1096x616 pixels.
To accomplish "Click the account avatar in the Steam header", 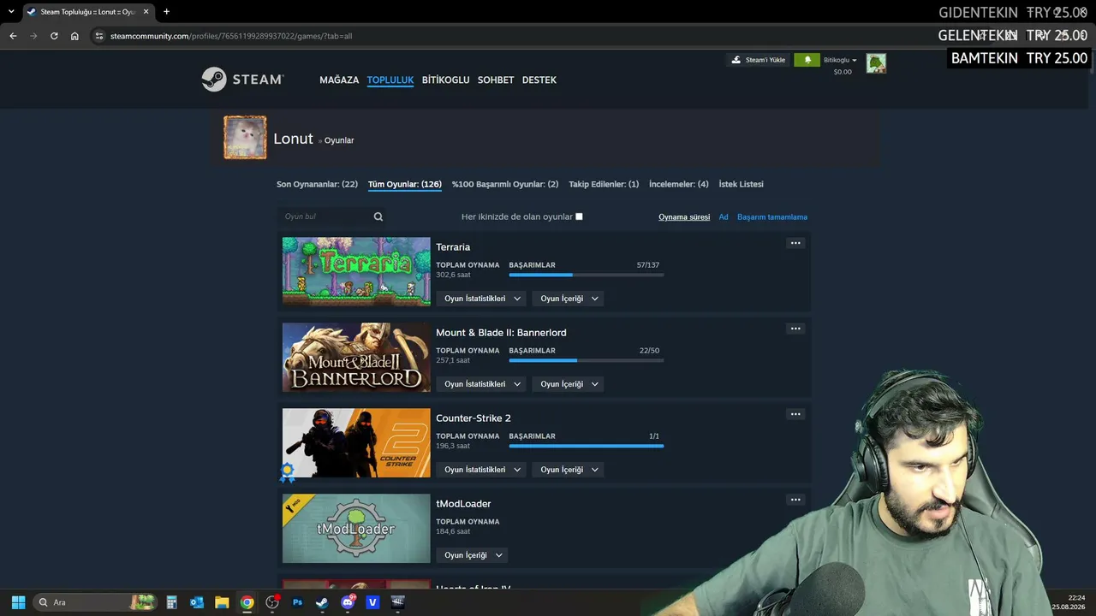I will [876, 63].
